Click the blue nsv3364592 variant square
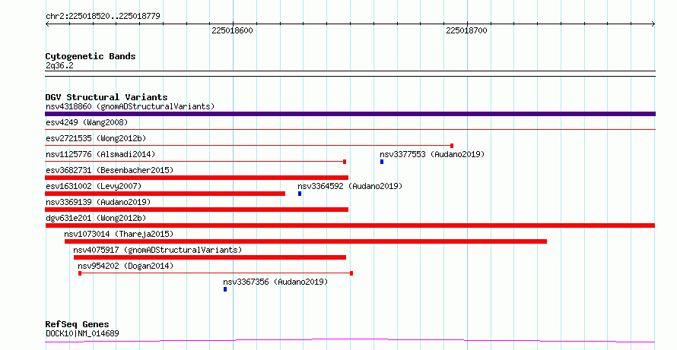Image resolution: width=677 pixels, height=350 pixels. pos(300,194)
